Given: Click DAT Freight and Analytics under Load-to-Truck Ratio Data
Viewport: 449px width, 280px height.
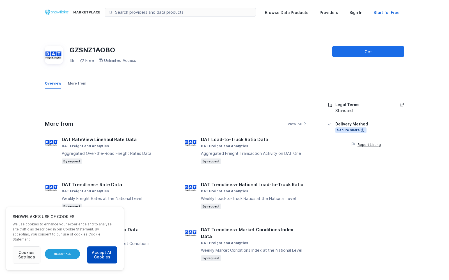Looking at the screenshot, I should (224, 146).
